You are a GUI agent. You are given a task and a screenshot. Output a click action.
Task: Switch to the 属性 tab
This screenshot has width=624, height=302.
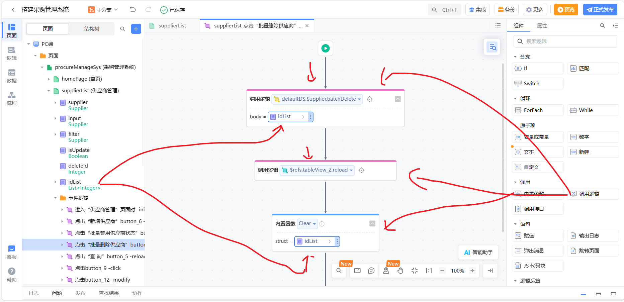pyautogui.click(x=542, y=26)
